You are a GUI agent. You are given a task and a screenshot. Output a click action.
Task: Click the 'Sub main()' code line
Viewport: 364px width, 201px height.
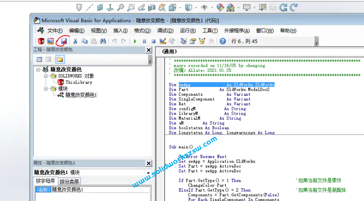tap(181, 147)
